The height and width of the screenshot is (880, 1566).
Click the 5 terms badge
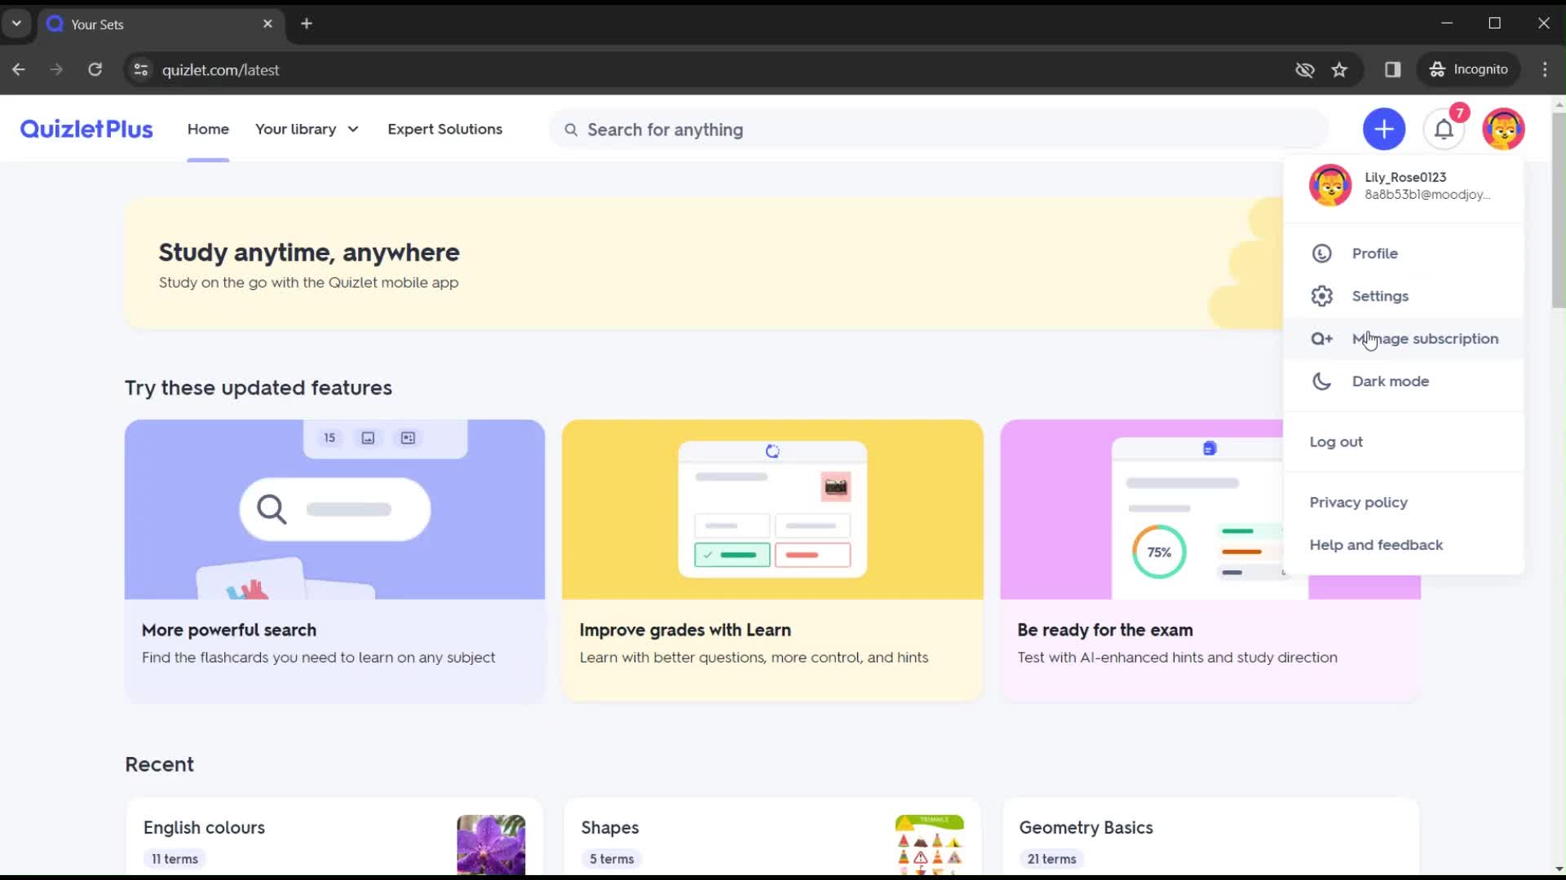(612, 859)
